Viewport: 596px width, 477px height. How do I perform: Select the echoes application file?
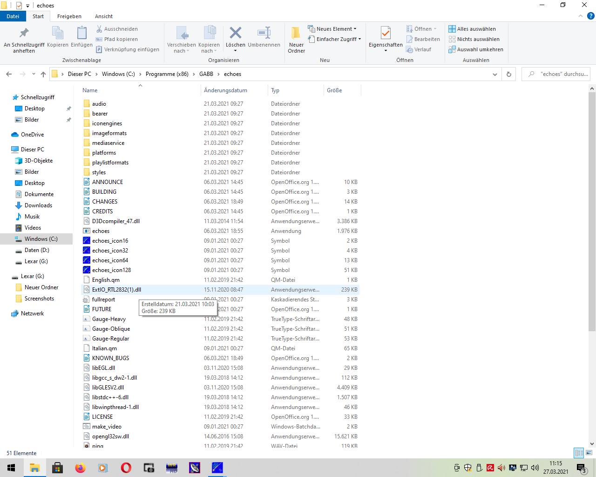[x=101, y=231]
